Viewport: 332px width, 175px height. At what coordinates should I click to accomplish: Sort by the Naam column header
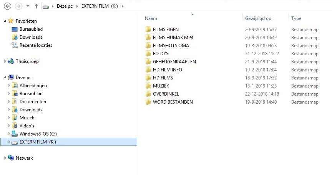tap(151, 18)
